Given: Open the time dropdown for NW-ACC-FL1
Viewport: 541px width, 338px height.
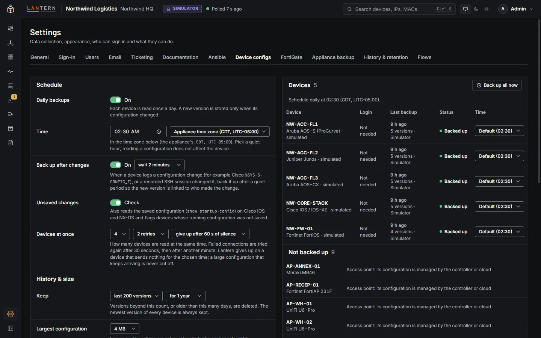Looking at the screenshot, I should 499,131.
